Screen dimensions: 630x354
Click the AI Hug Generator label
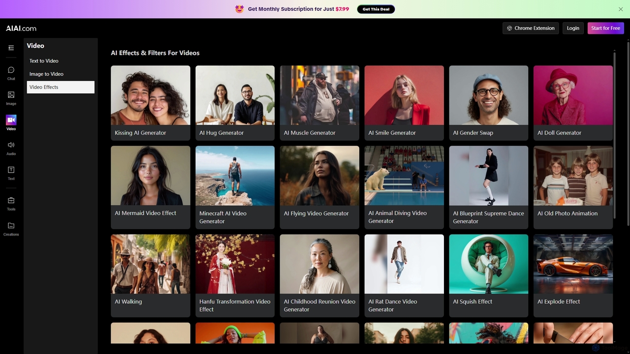click(x=221, y=133)
